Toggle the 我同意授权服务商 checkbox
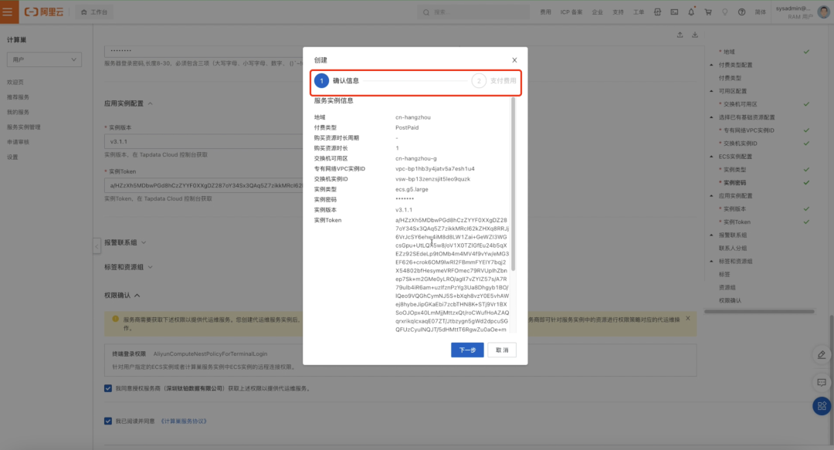The image size is (834, 450). [108, 388]
